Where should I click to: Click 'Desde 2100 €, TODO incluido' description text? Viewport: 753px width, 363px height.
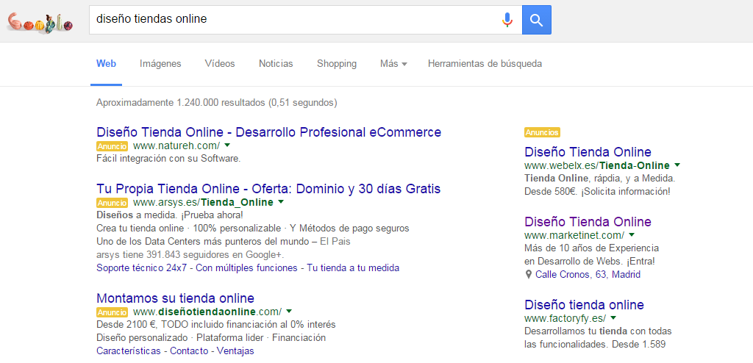pos(216,324)
